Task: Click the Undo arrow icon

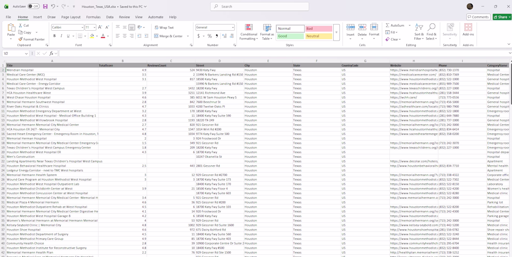Action: click(x=53, y=6)
